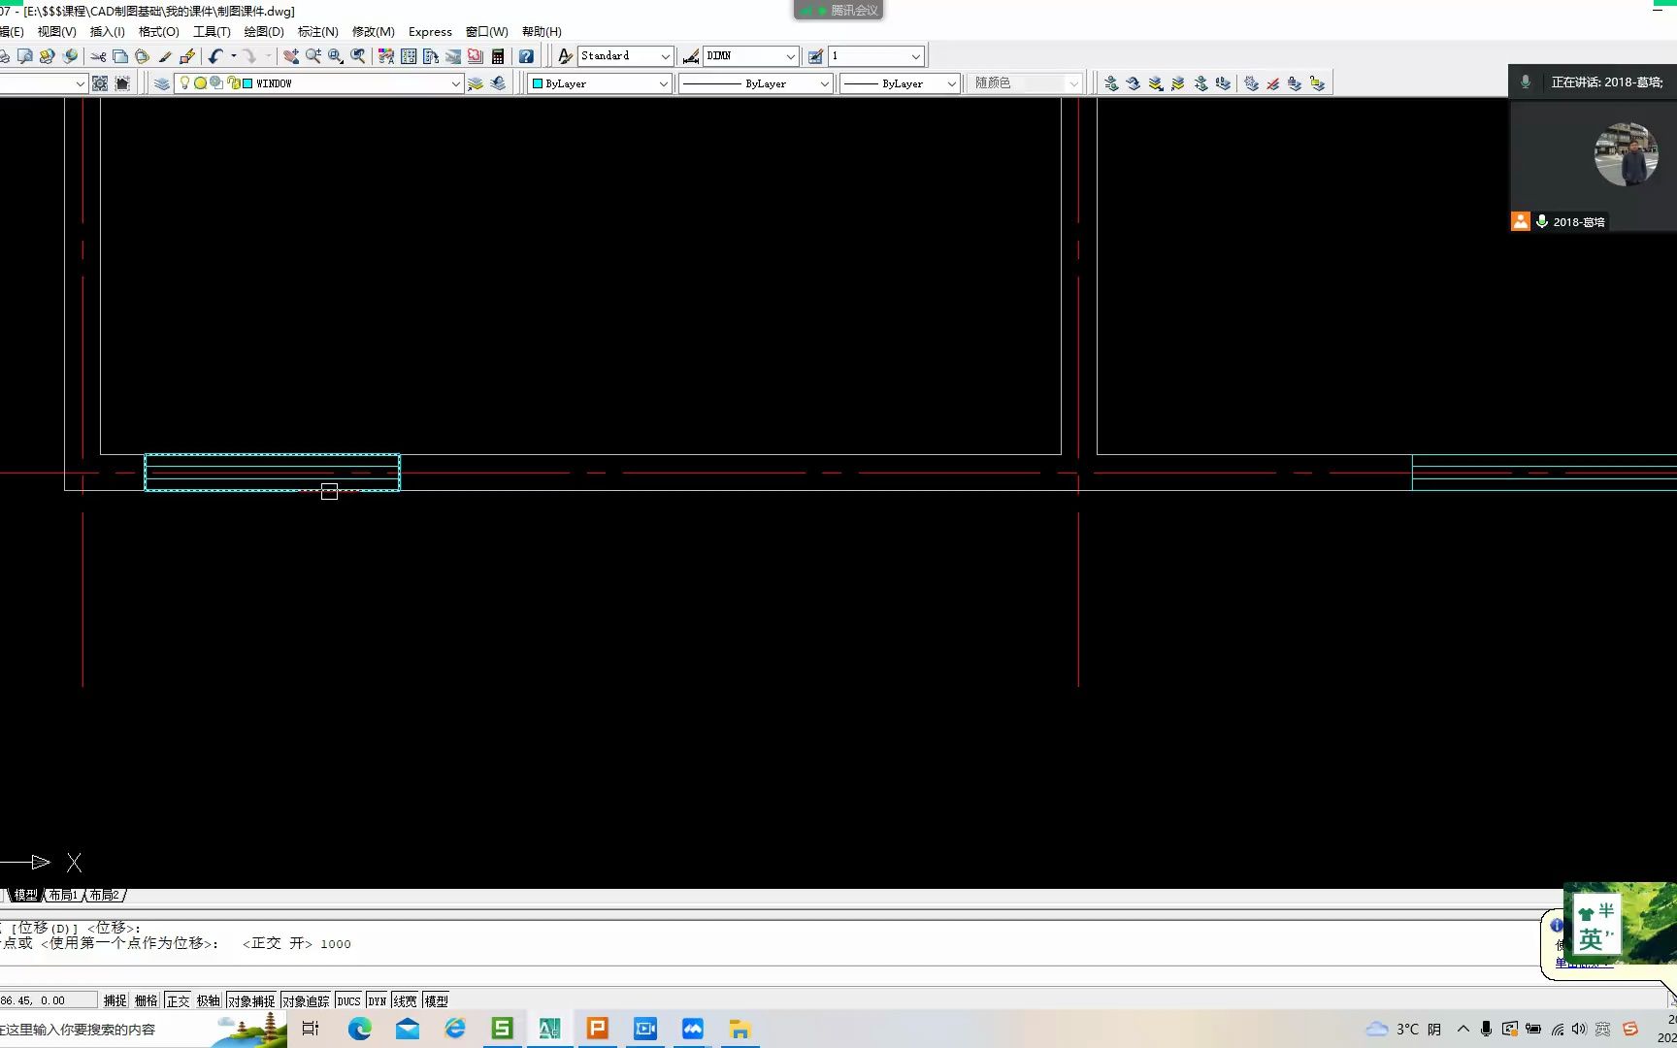1677x1048 pixels.
Task: Toggle the 捕捉 snap mode
Action: pyautogui.click(x=115, y=1000)
